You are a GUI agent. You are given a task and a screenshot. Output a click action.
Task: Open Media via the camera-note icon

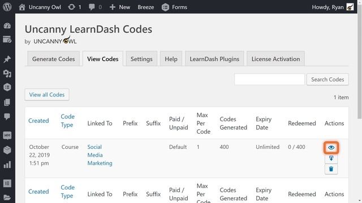[7, 73]
